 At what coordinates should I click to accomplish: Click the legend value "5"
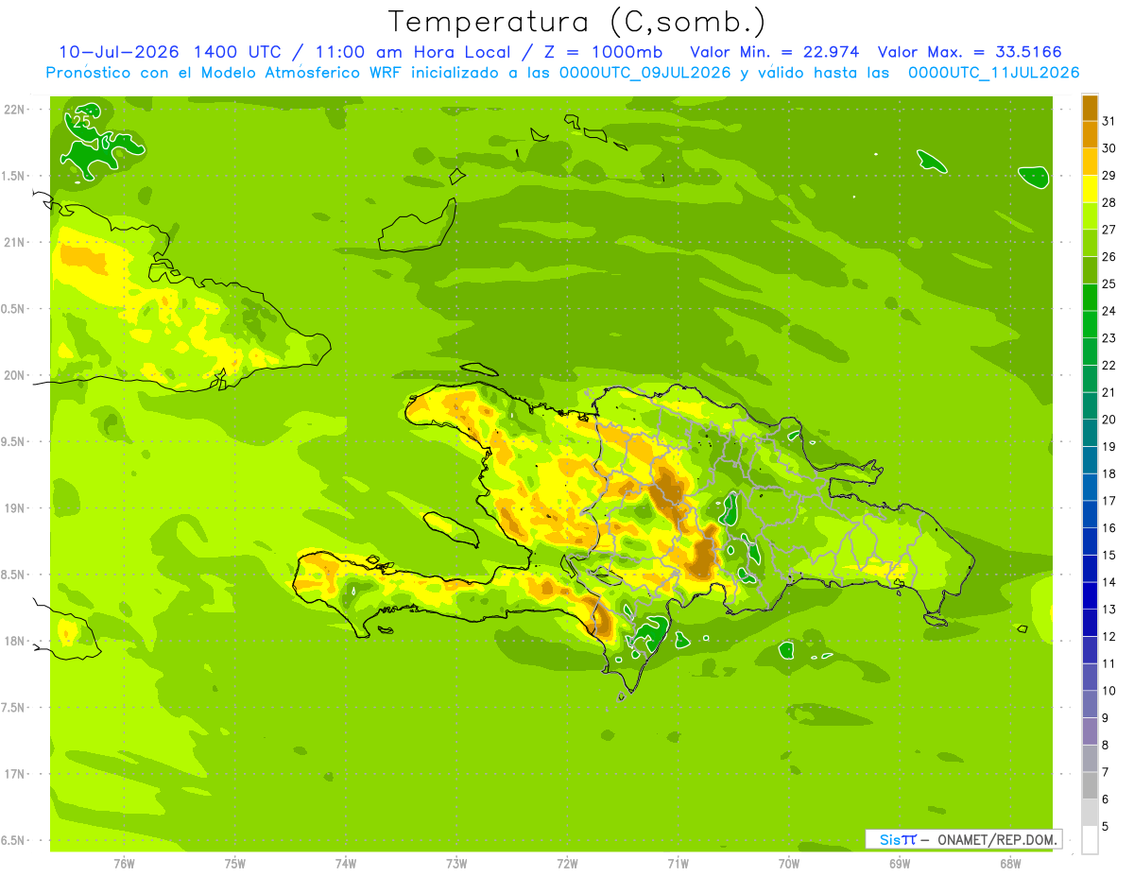coord(1106,827)
